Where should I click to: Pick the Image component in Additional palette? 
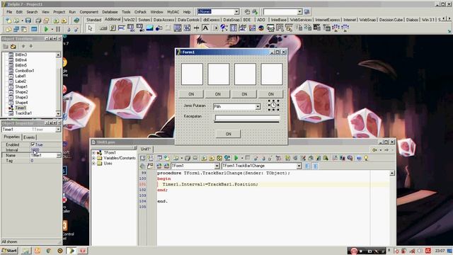point(149,28)
